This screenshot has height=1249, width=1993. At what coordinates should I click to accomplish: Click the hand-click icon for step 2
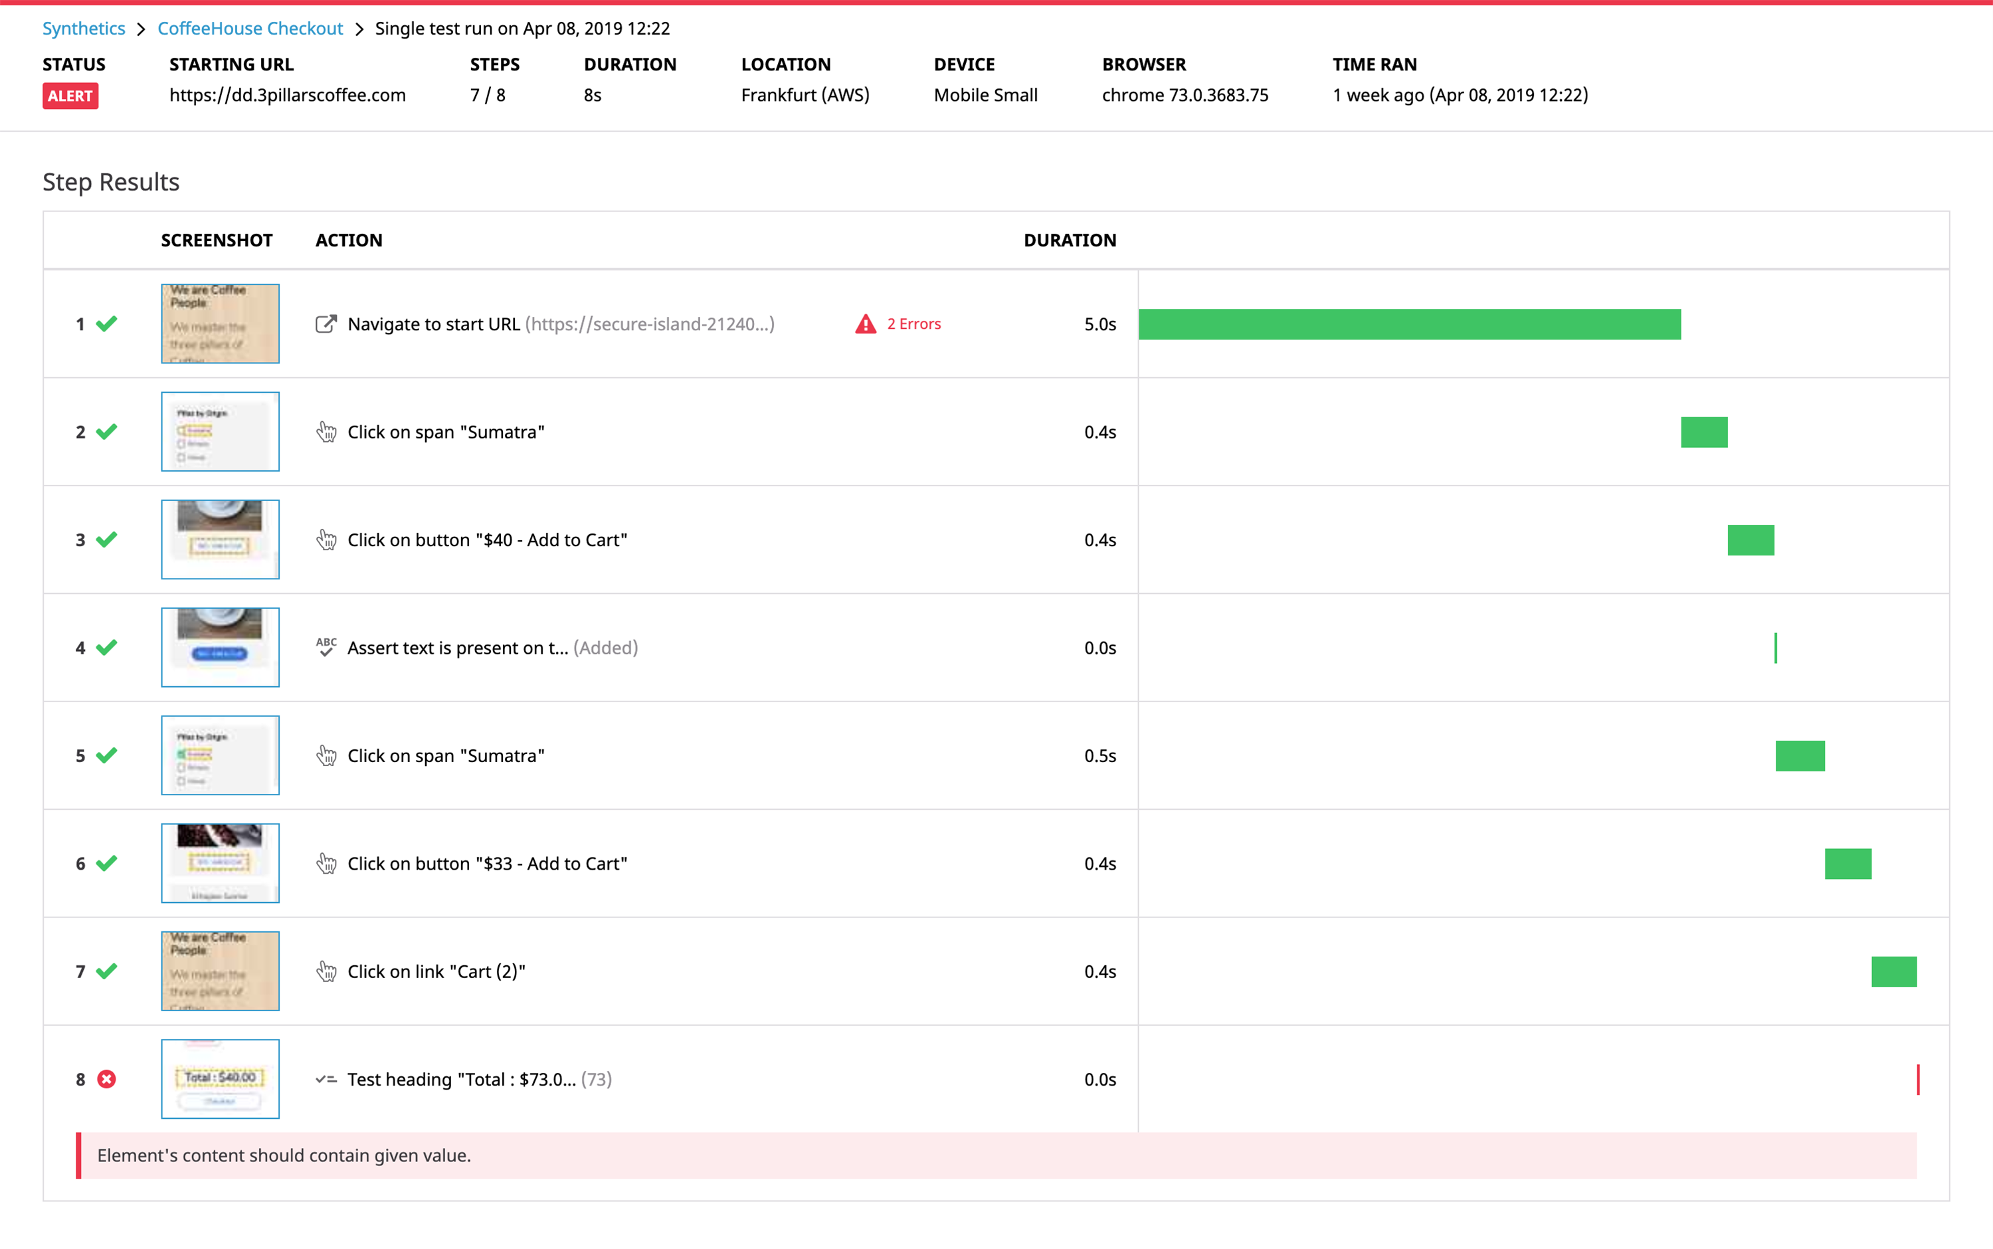click(x=326, y=432)
